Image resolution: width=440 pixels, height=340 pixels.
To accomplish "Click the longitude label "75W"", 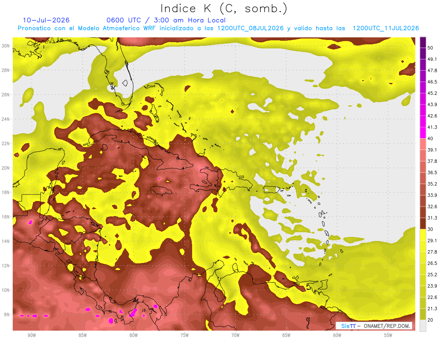I will 184,335.
